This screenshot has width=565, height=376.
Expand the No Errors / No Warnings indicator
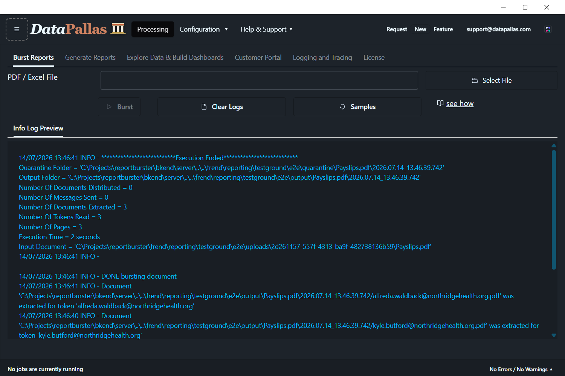point(521,369)
